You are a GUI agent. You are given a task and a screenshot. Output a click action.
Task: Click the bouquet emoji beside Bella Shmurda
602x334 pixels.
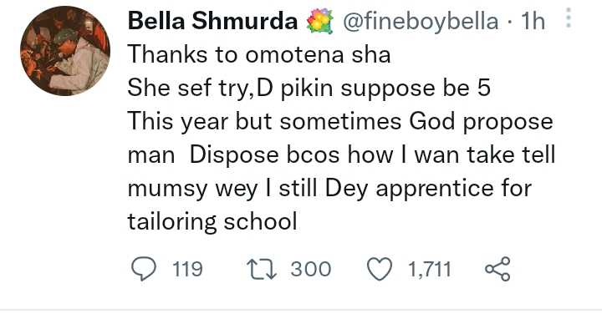click(320, 23)
